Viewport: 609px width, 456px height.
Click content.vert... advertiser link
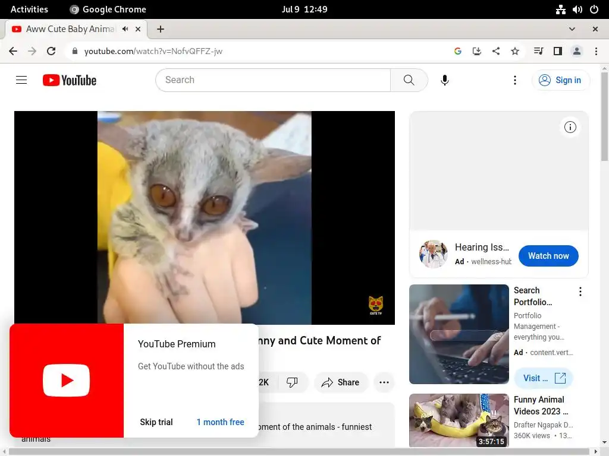tap(551, 353)
